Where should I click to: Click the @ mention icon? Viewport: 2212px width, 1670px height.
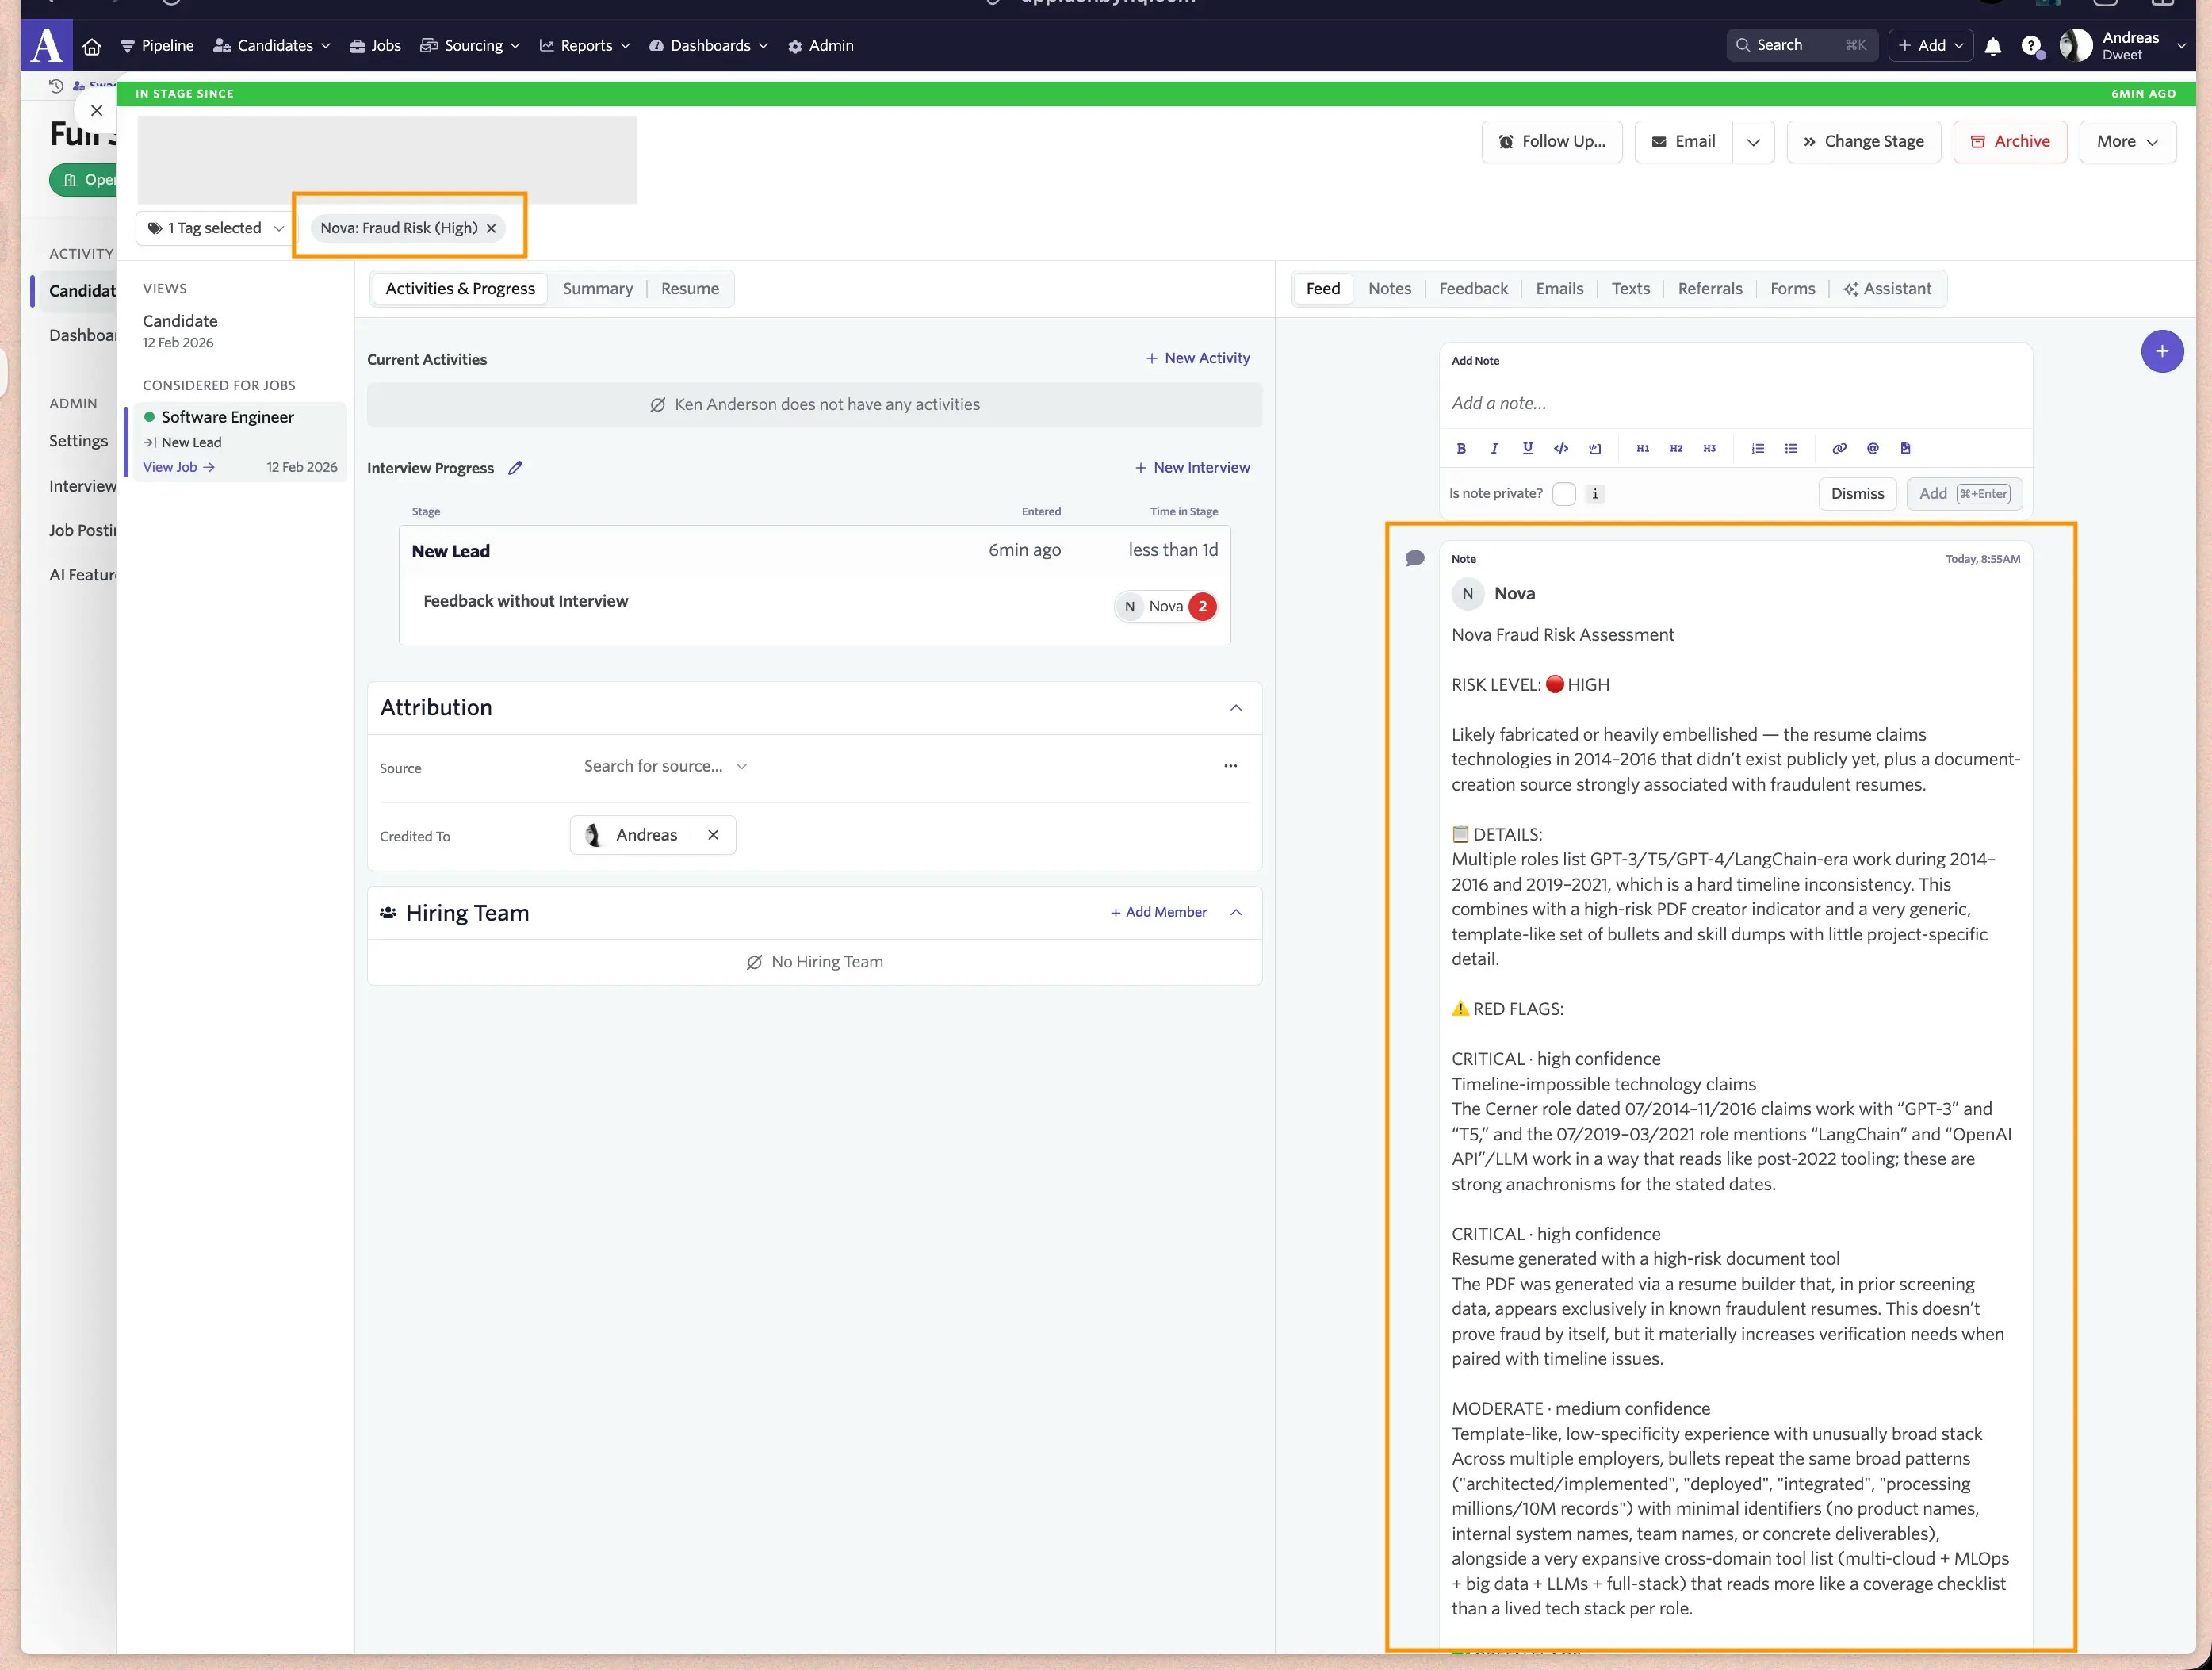[x=1872, y=449]
